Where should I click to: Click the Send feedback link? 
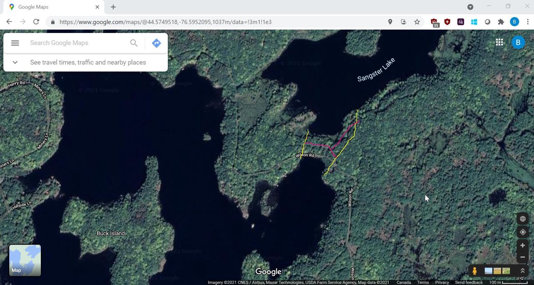click(x=469, y=282)
